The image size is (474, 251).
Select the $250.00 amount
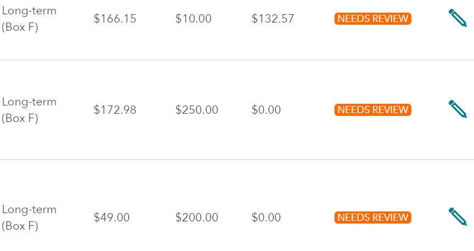point(197,110)
